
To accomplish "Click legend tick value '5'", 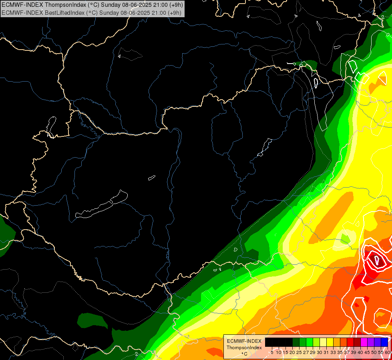I will click(x=272, y=352).
